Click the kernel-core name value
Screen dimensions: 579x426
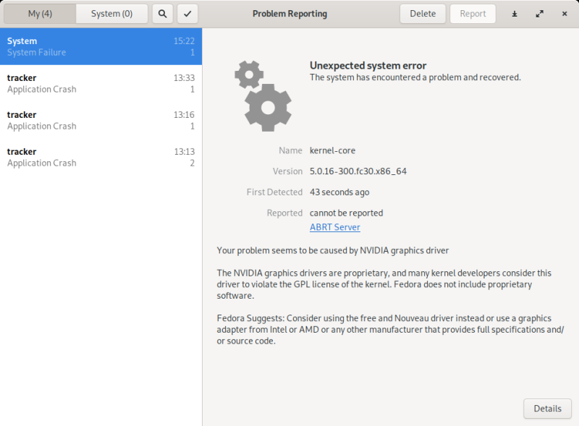click(332, 150)
